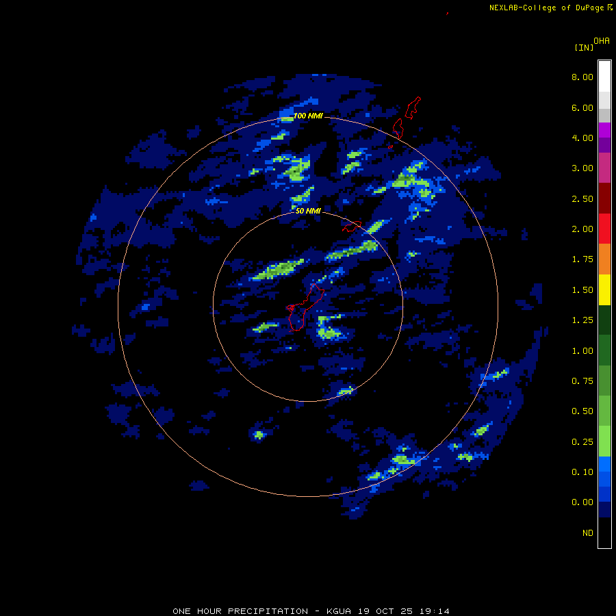Click the 1.25 legend value
616x616 pixels.
pyautogui.click(x=582, y=320)
